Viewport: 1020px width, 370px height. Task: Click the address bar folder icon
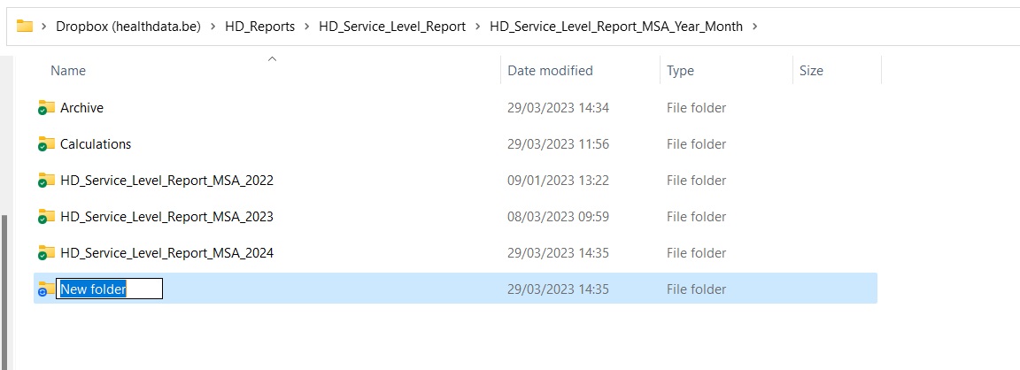25,27
